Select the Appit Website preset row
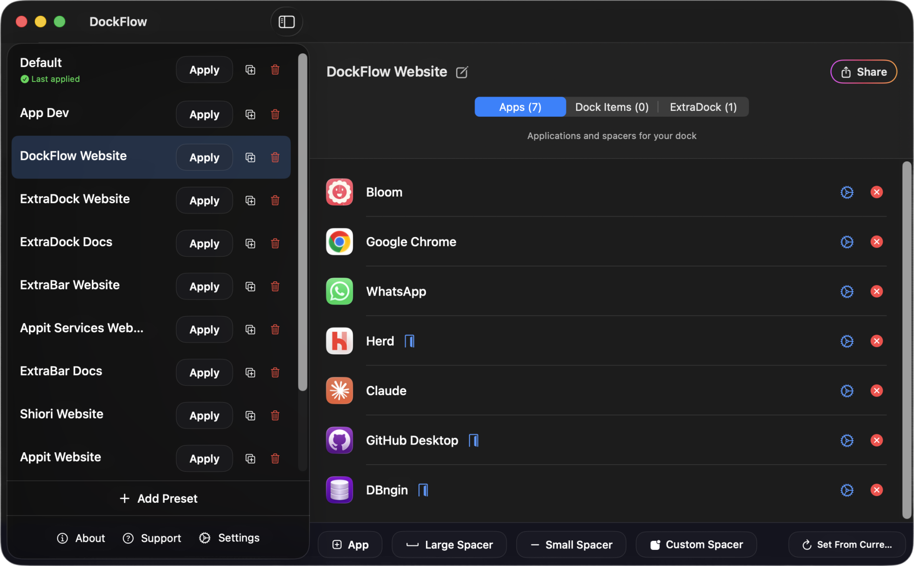The image size is (914, 566). (151, 458)
